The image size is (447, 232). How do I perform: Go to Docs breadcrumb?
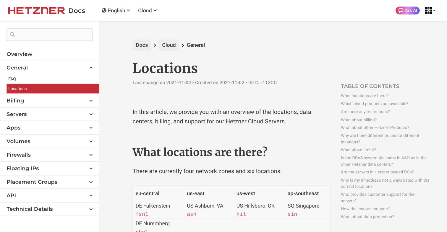(142, 45)
